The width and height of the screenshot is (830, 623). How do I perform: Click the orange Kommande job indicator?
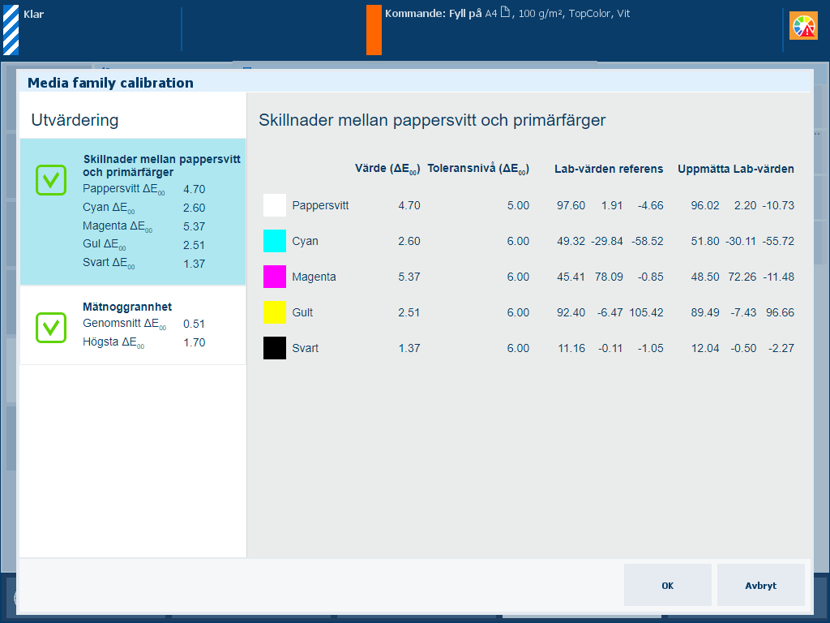pos(374,30)
